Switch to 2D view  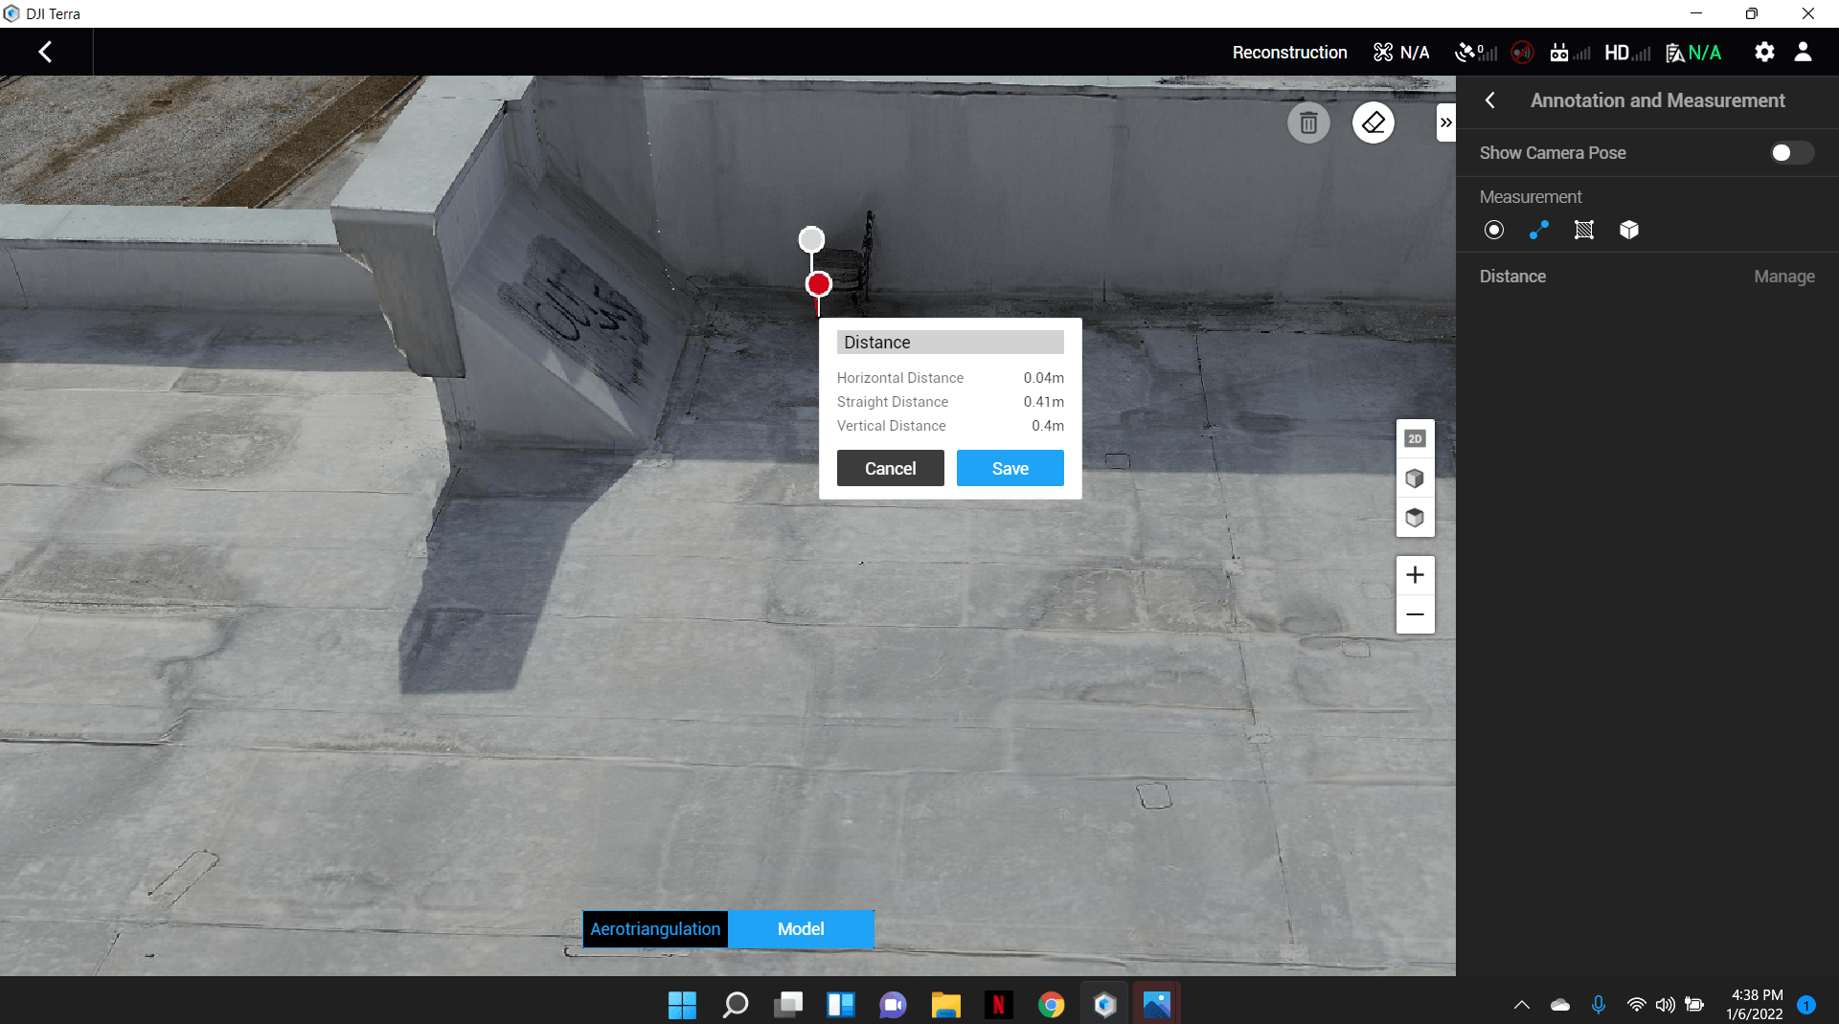(x=1415, y=439)
